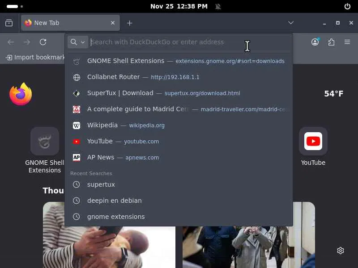358x268 pixels.
Task: Open a new tab with plus button
Action: tap(129, 23)
